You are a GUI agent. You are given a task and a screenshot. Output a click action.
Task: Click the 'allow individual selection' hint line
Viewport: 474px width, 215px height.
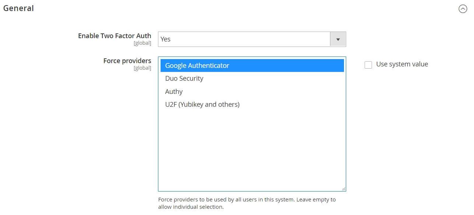pyautogui.click(x=191, y=207)
